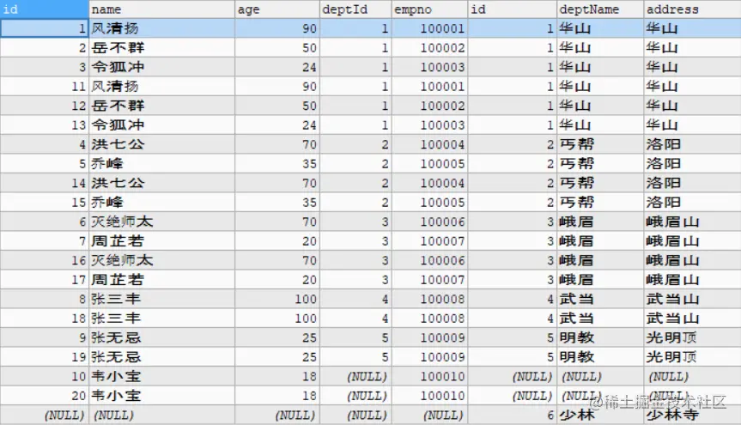Click the deptId column header

(x=355, y=9)
